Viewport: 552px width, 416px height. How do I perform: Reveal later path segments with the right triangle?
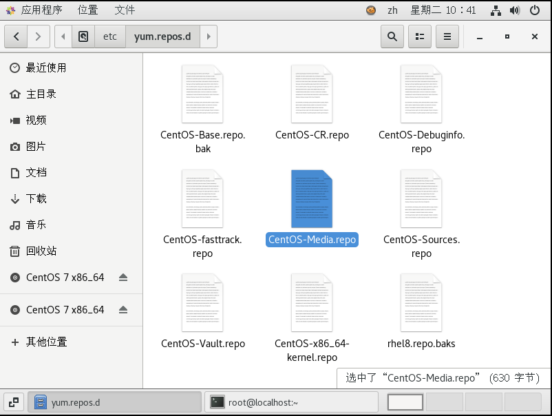(209, 37)
